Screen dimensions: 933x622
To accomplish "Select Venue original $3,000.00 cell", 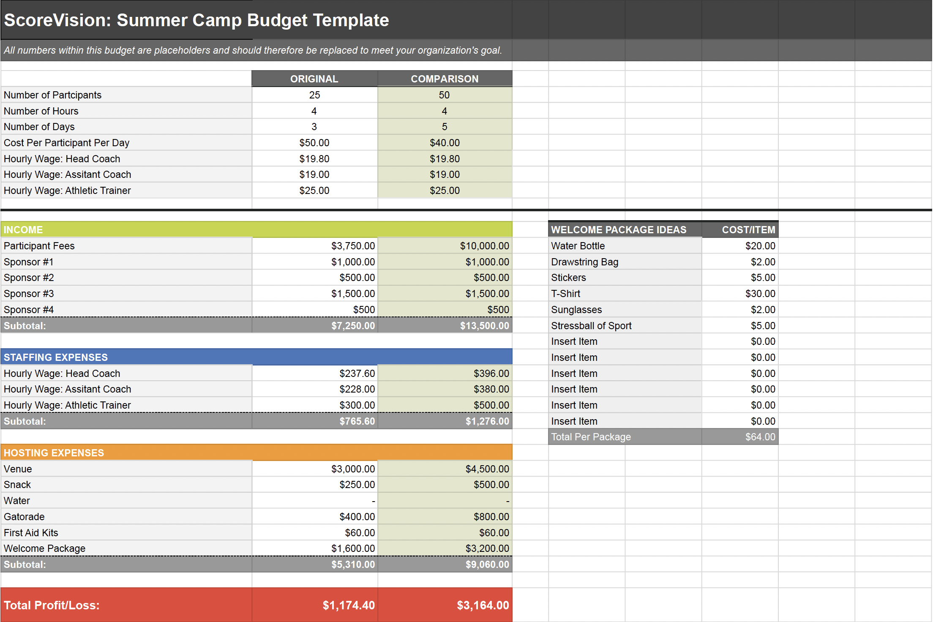I will coord(314,469).
